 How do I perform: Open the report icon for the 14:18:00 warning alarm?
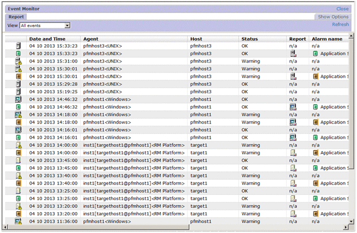(293, 122)
